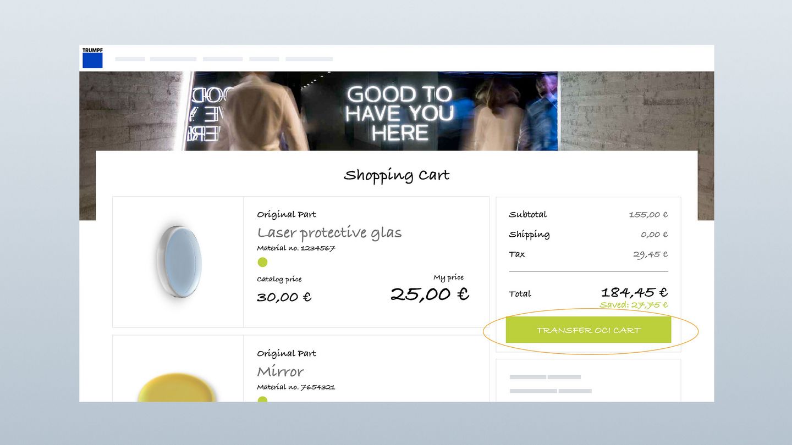792x445 pixels.
Task: Click the green Saved: 27,75 € text
Action: coord(634,305)
